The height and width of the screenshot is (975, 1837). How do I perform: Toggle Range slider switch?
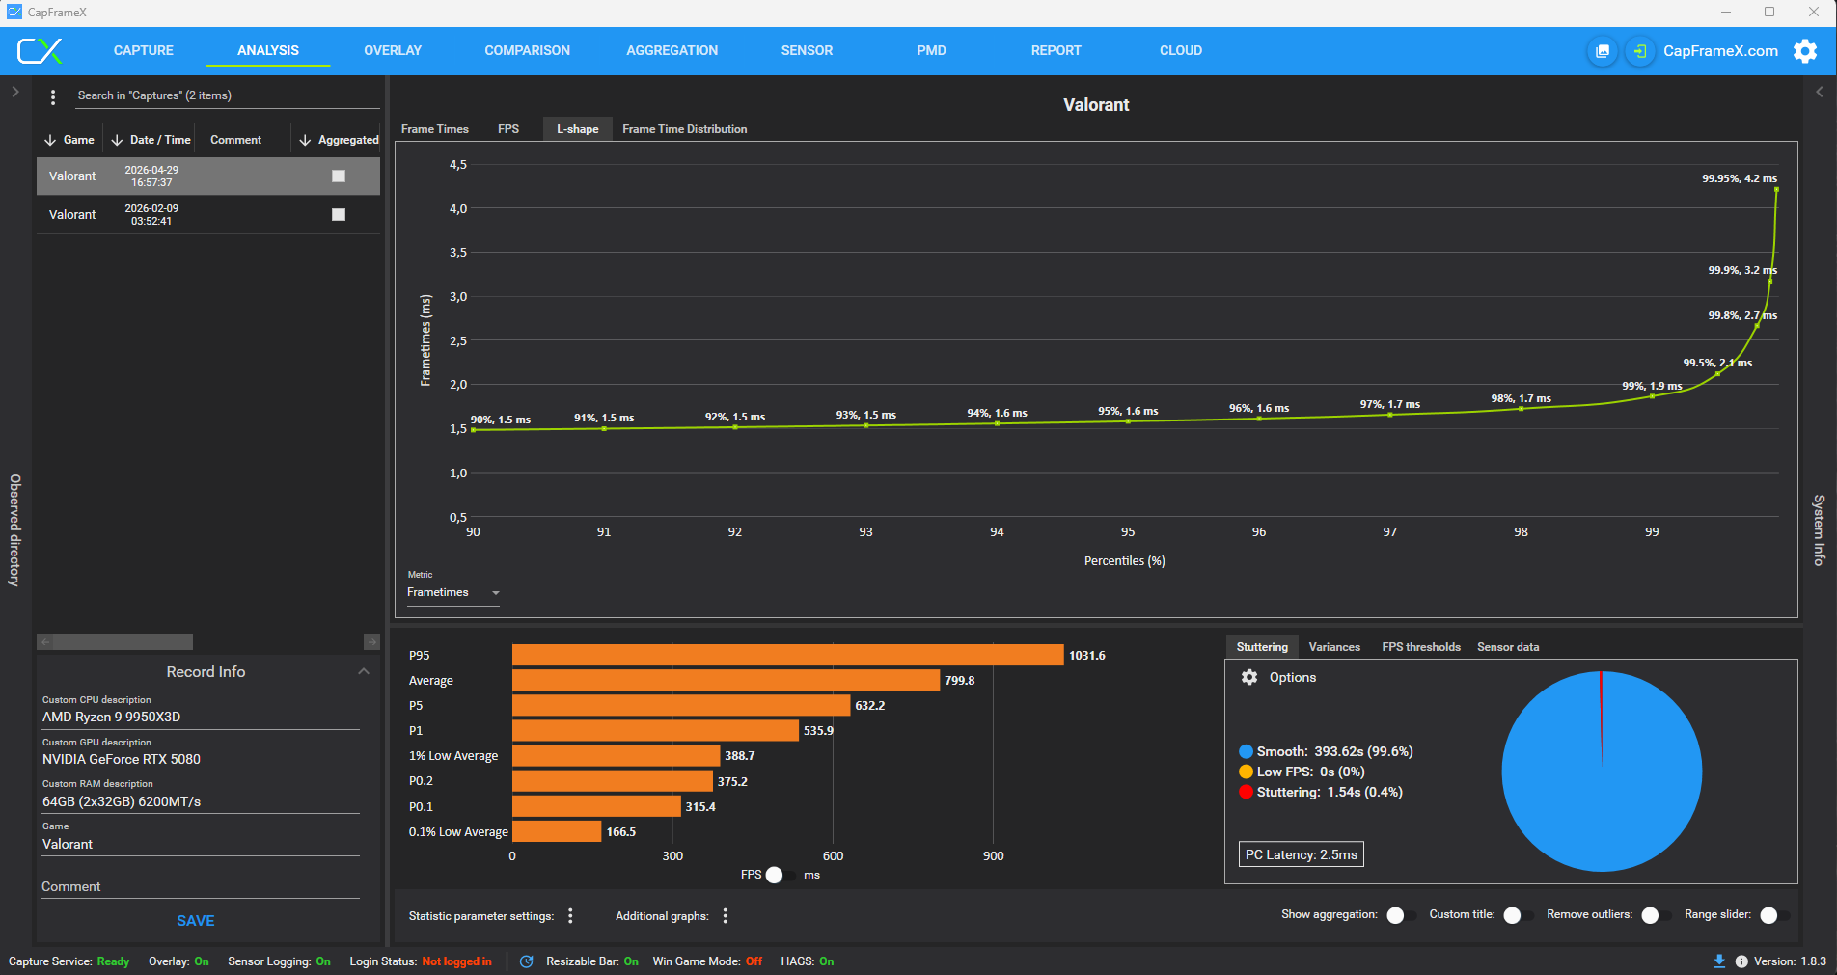(x=1774, y=915)
